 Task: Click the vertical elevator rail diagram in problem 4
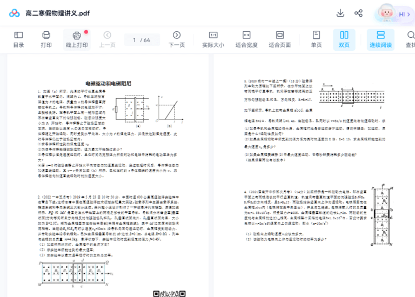click(x=383, y=215)
